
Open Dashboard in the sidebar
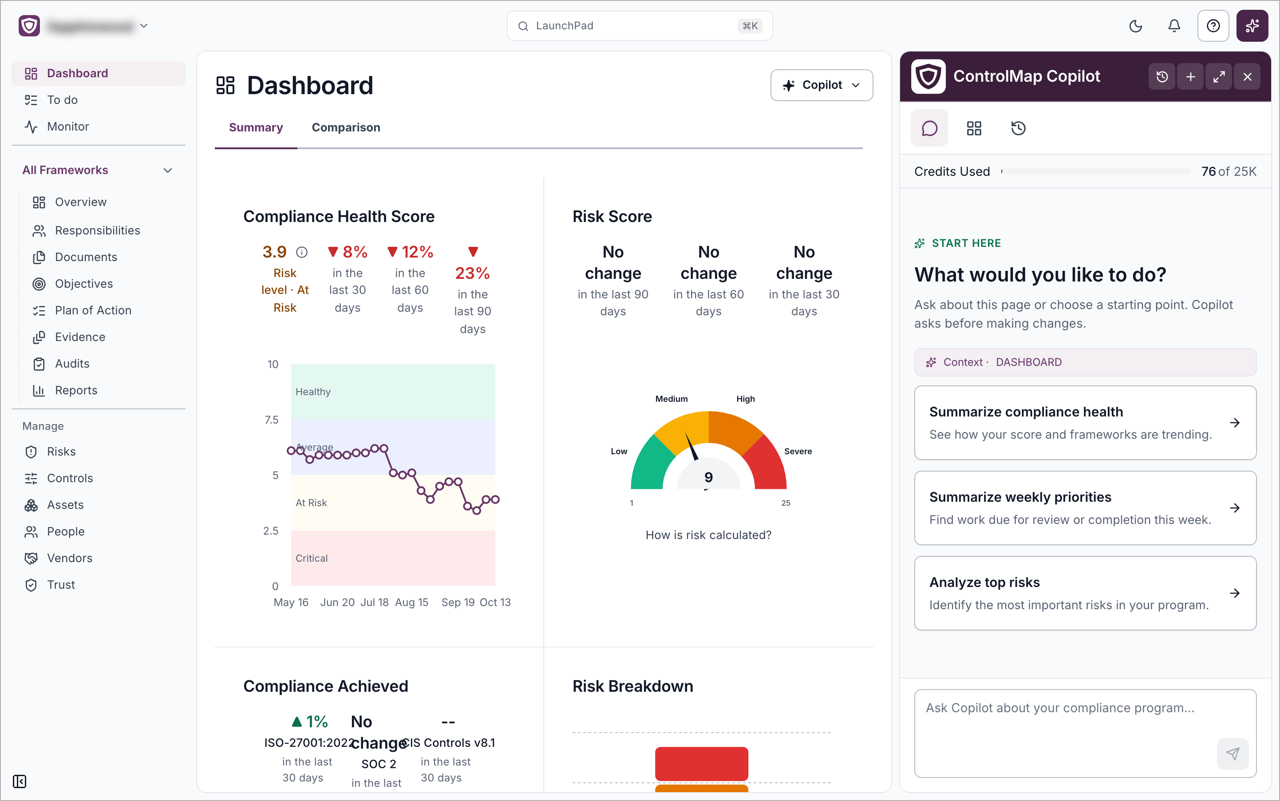click(x=99, y=74)
